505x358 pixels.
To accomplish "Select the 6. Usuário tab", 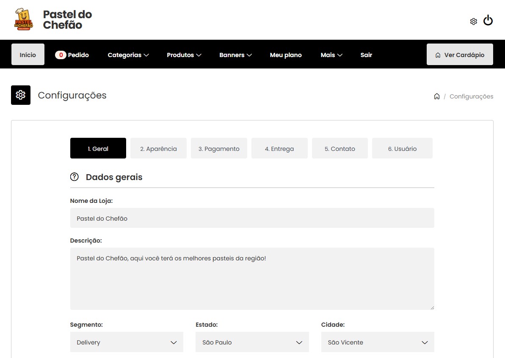I will (402, 148).
